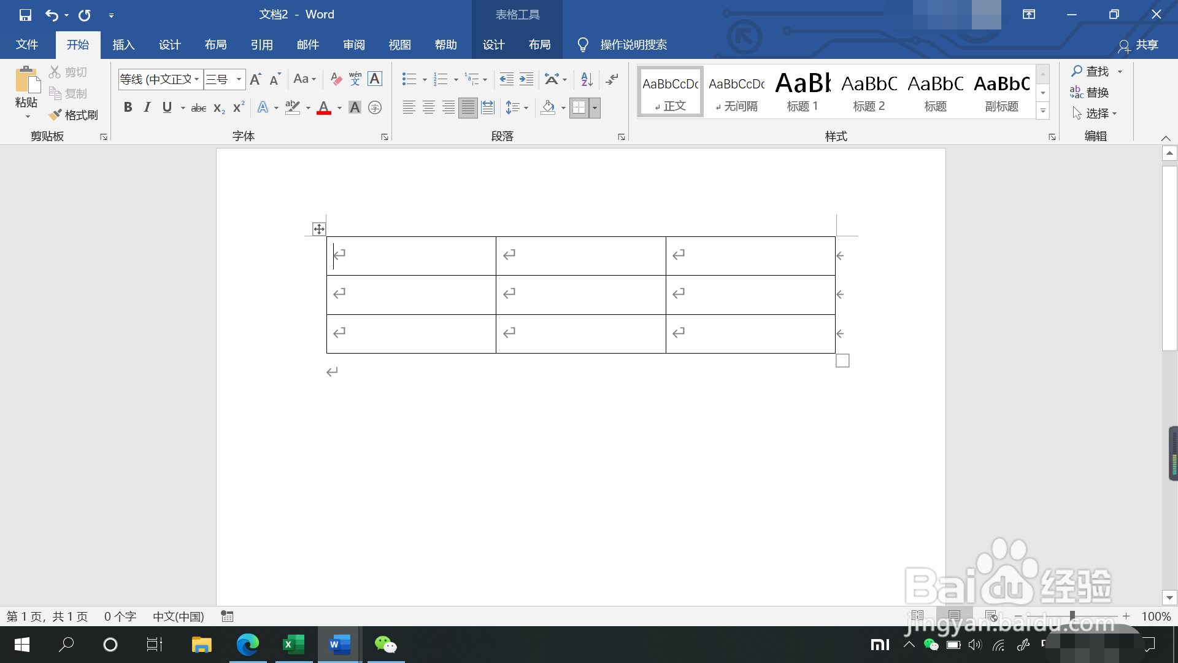Click the Clear All Formatting eraser icon
The width and height of the screenshot is (1178, 663).
[x=336, y=79]
